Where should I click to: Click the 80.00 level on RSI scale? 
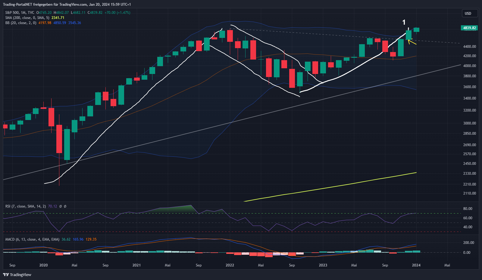pyautogui.click(x=468, y=209)
